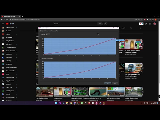The image size is (160, 120).
Task: Open the ABOUT tab of the channel
Action: pyautogui.click(x=123, y=28)
